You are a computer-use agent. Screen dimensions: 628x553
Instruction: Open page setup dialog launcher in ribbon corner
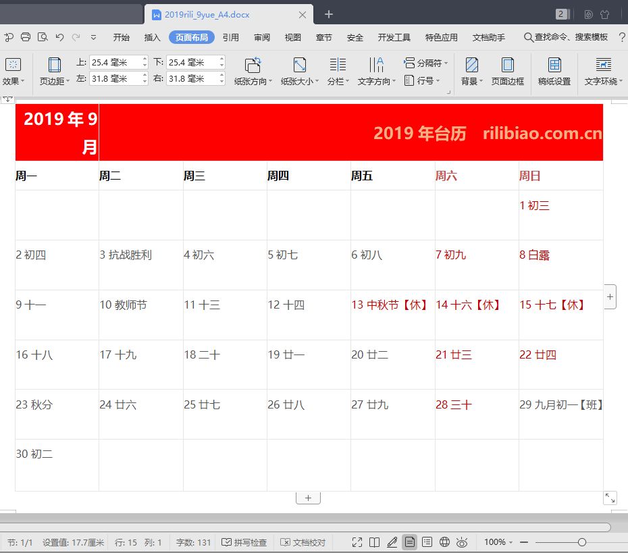(x=448, y=92)
